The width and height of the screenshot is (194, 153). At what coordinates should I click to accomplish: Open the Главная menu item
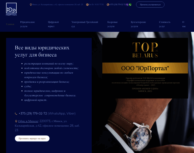[10, 24]
